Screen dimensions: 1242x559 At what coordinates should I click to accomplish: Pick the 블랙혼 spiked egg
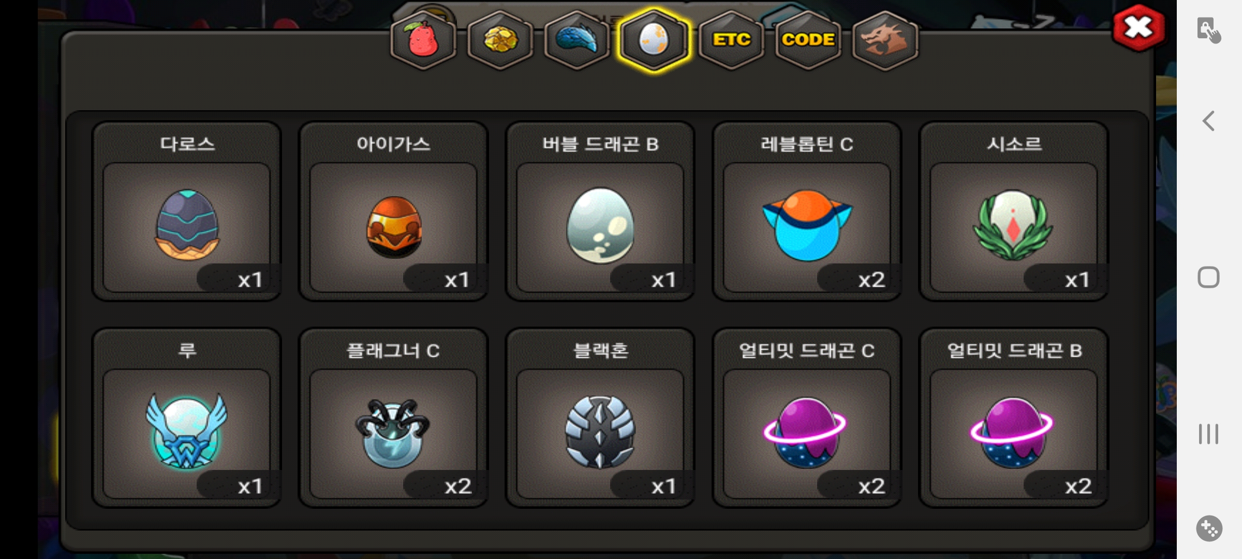tap(600, 418)
